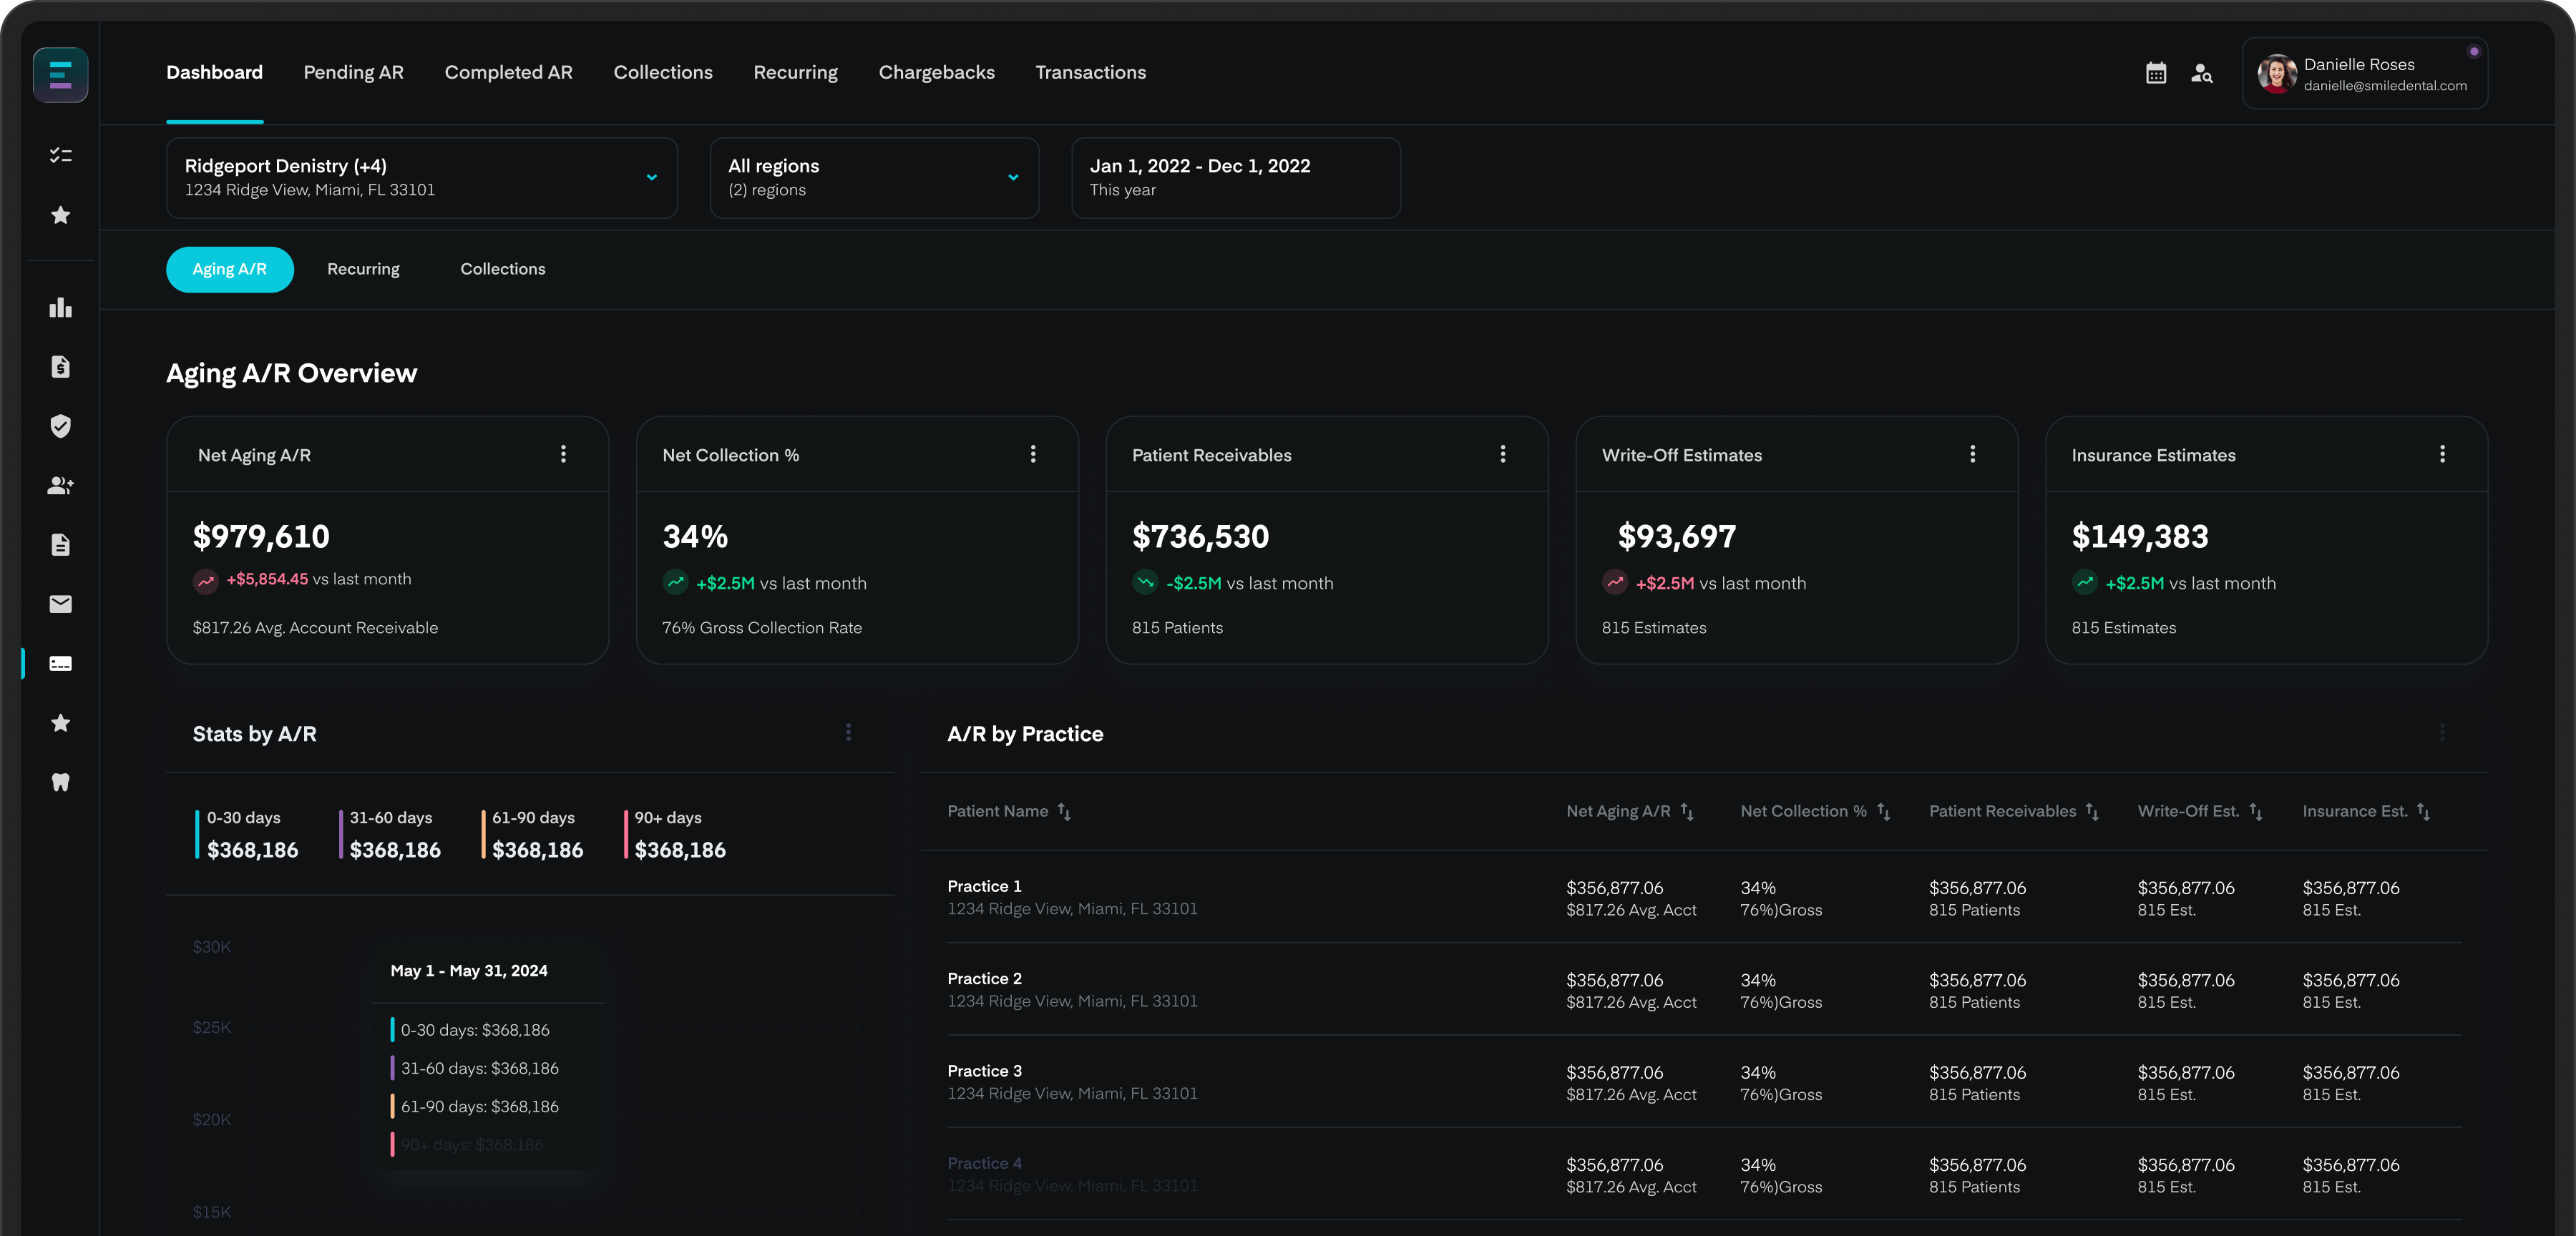Switch to the Pending AR tab
This screenshot has width=2576, height=1236.
pos(353,73)
